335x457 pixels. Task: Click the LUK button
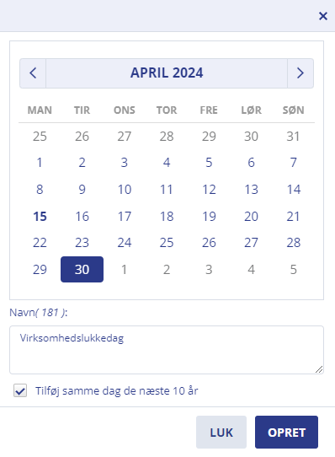221,433
